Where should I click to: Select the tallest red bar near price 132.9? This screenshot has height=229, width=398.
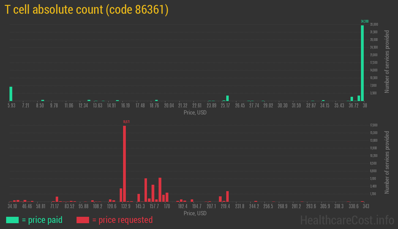coord(125,162)
